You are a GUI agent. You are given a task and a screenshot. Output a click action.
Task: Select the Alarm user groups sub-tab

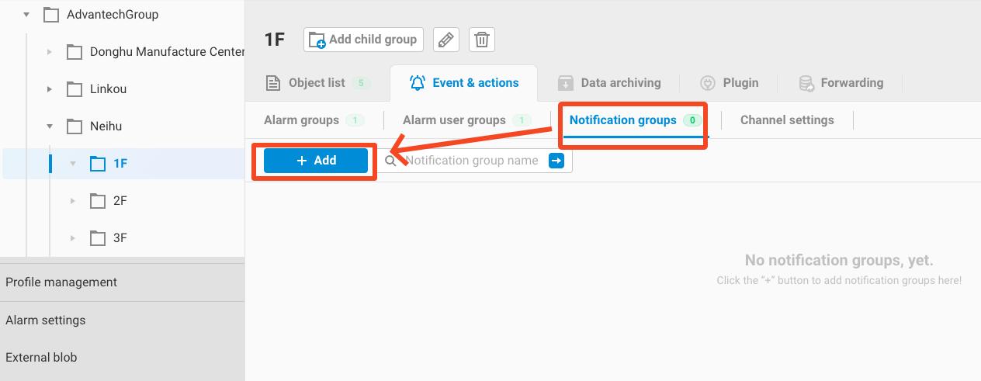click(x=454, y=120)
